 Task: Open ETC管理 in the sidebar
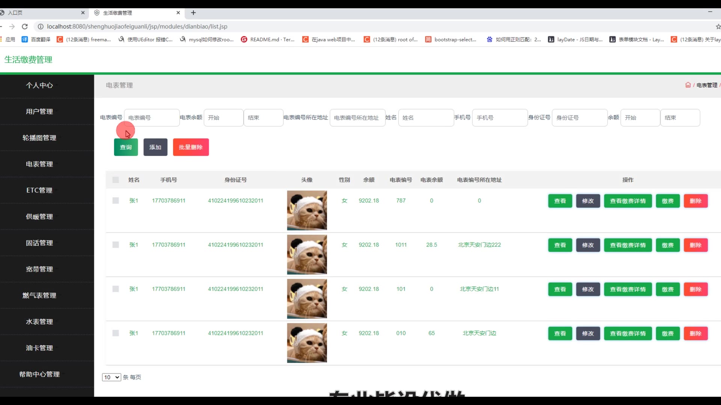(39, 190)
